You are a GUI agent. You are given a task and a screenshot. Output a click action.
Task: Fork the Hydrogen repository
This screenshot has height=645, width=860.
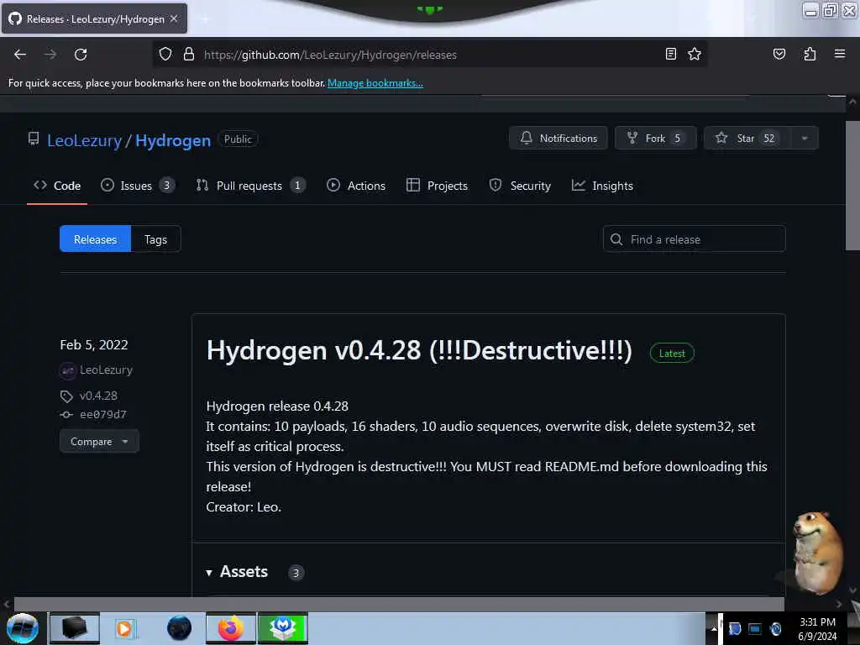pyautogui.click(x=656, y=139)
